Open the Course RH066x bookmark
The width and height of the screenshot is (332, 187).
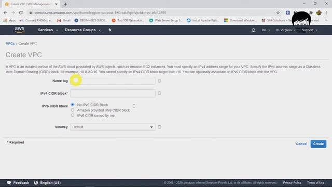[x=36, y=20]
